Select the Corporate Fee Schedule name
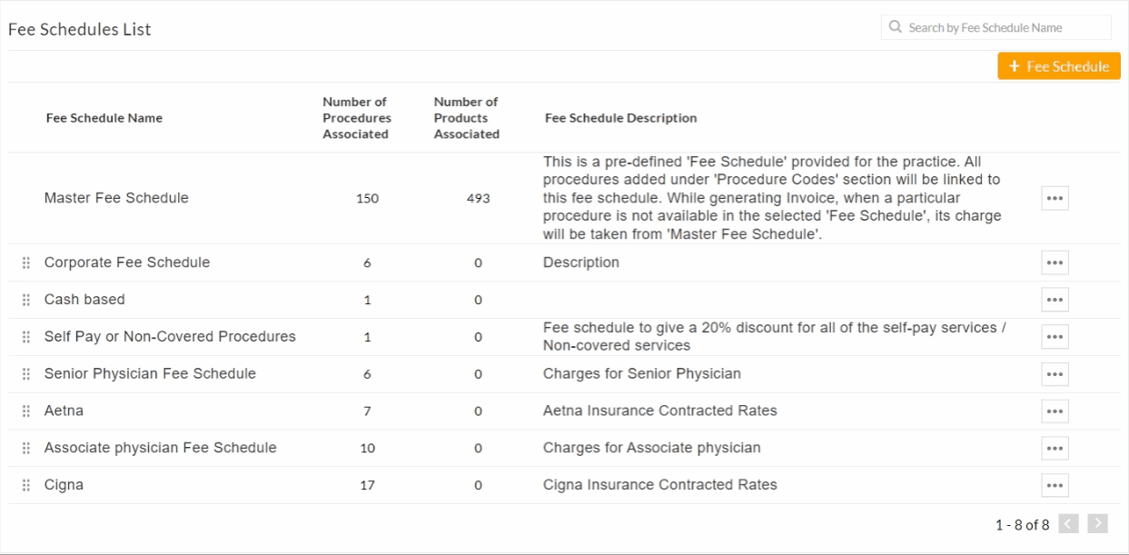1129x555 pixels. (x=126, y=263)
